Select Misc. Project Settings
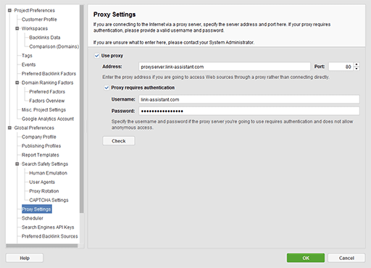This screenshot has width=371, height=268. point(43,109)
